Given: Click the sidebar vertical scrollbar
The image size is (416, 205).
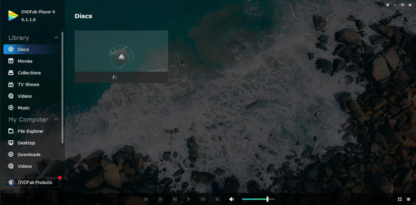Looking at the screenshot, I should tap(62, 88).
